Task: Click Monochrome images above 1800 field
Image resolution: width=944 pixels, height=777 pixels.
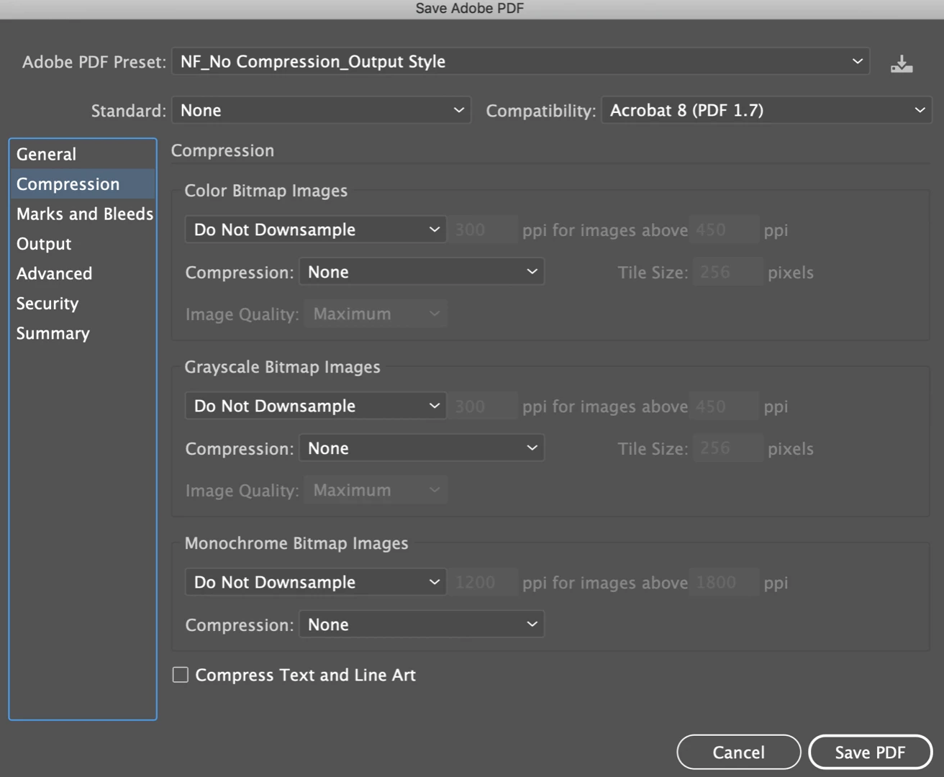Action: (725, 583)
